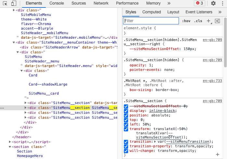Viewport: 227px width, 159px height.
Task: Open en-gb:709 source for [hidden] rule
Action: (212, 60)
